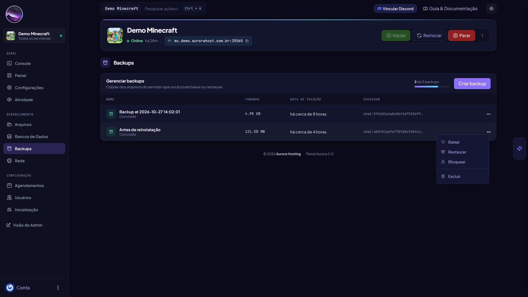Open the Conta account options menu

[x=58, y=288]
